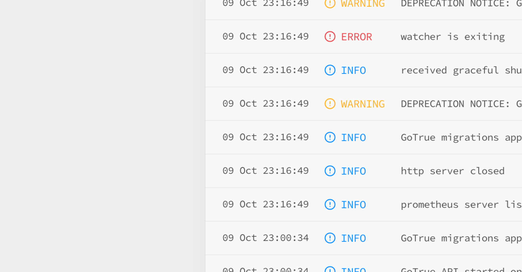
Task: Select the DEPRECATION NOTICE message below the graceful shutdown row
Action: [461, 104]
